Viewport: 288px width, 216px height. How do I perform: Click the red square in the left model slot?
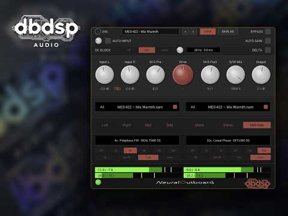coord(175,107)
